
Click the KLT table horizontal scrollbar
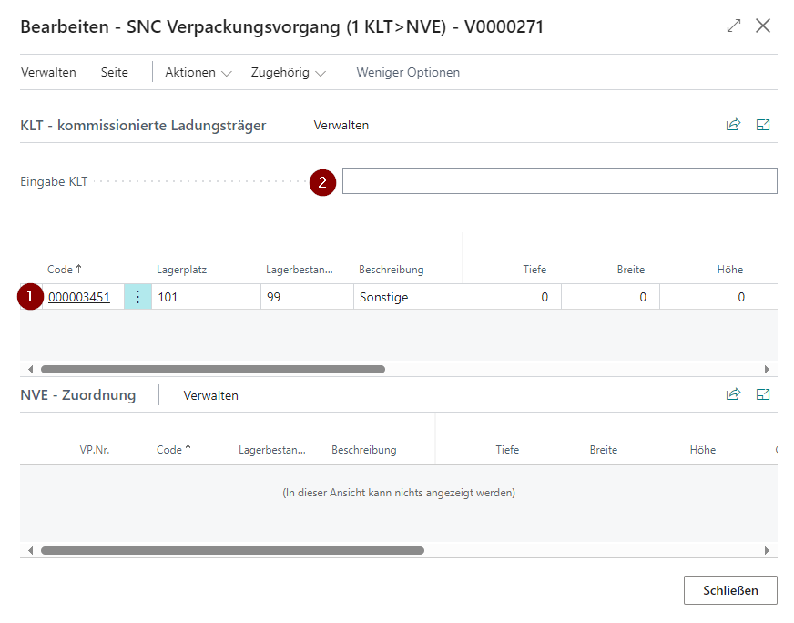213,370
